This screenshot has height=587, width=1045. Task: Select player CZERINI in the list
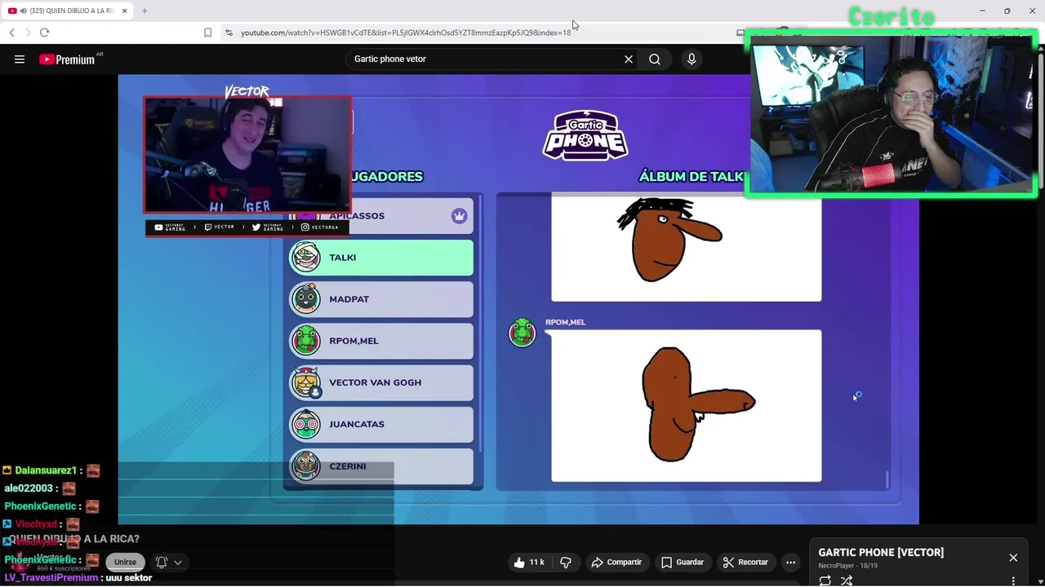381,466
